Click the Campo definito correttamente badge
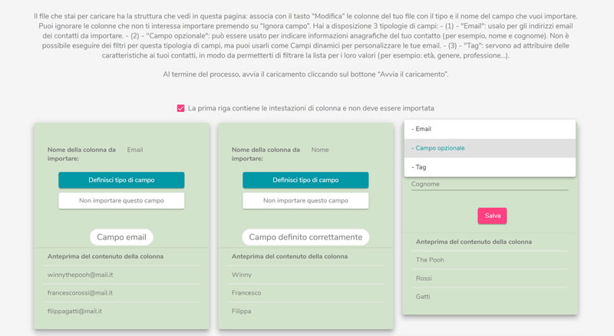The width and height of the screenshot is (614, 336). [305, 237]
